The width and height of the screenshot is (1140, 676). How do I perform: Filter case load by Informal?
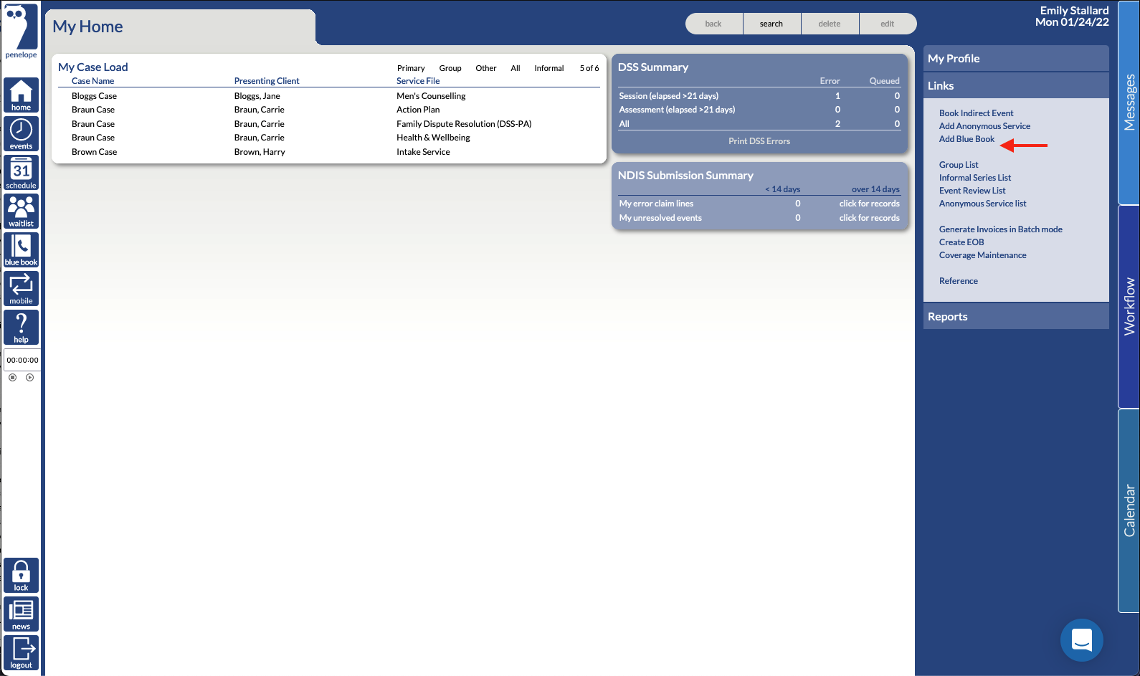(549, 68)
